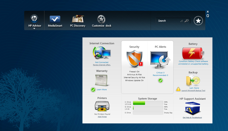Open the Battery status icon
Screen dimensions: 228x131
tap(193, 53)
